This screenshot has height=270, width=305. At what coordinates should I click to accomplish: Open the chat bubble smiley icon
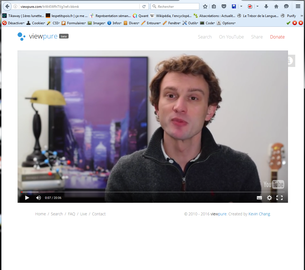(286, 6)
